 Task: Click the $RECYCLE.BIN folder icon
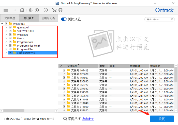(14, 31)
